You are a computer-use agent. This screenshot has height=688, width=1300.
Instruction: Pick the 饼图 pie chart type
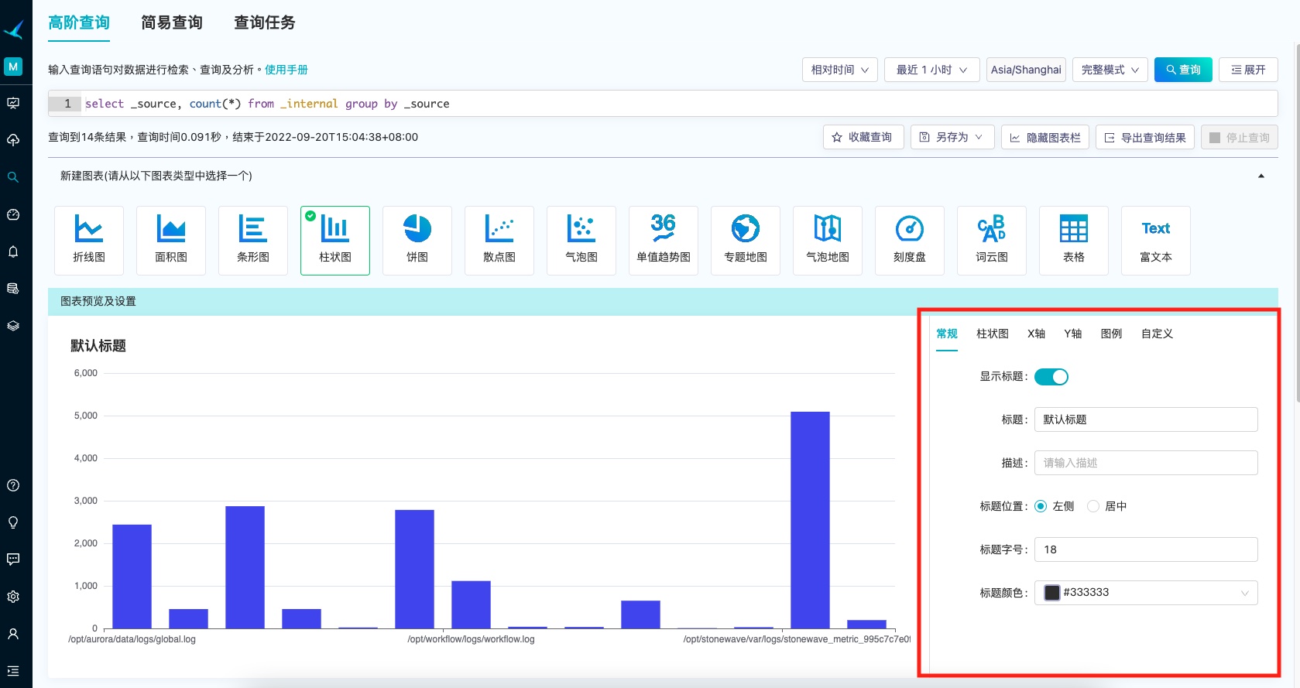[x=417, y=241]
